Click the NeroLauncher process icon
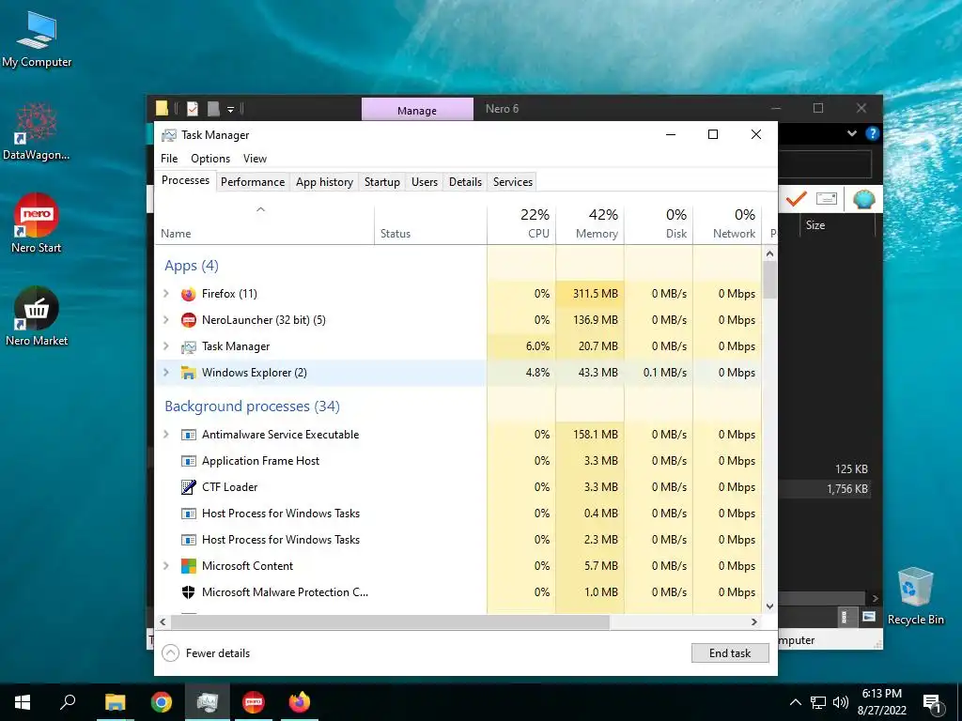Image resolution: width=962 pixels, height=721 pixels. point(188,320)
